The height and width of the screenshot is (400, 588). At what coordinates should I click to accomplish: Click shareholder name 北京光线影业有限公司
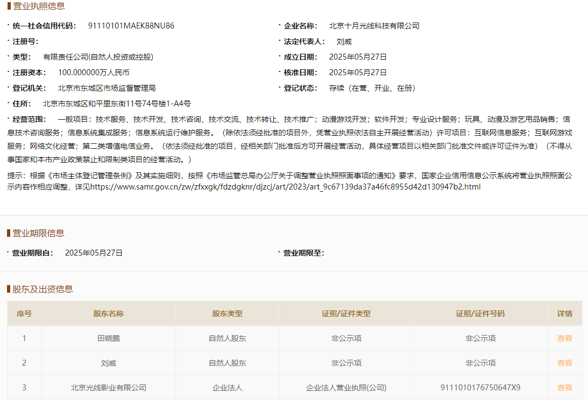tap(108, 388)
